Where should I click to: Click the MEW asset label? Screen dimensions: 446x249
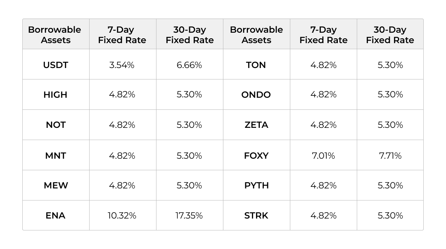[56, 185]
